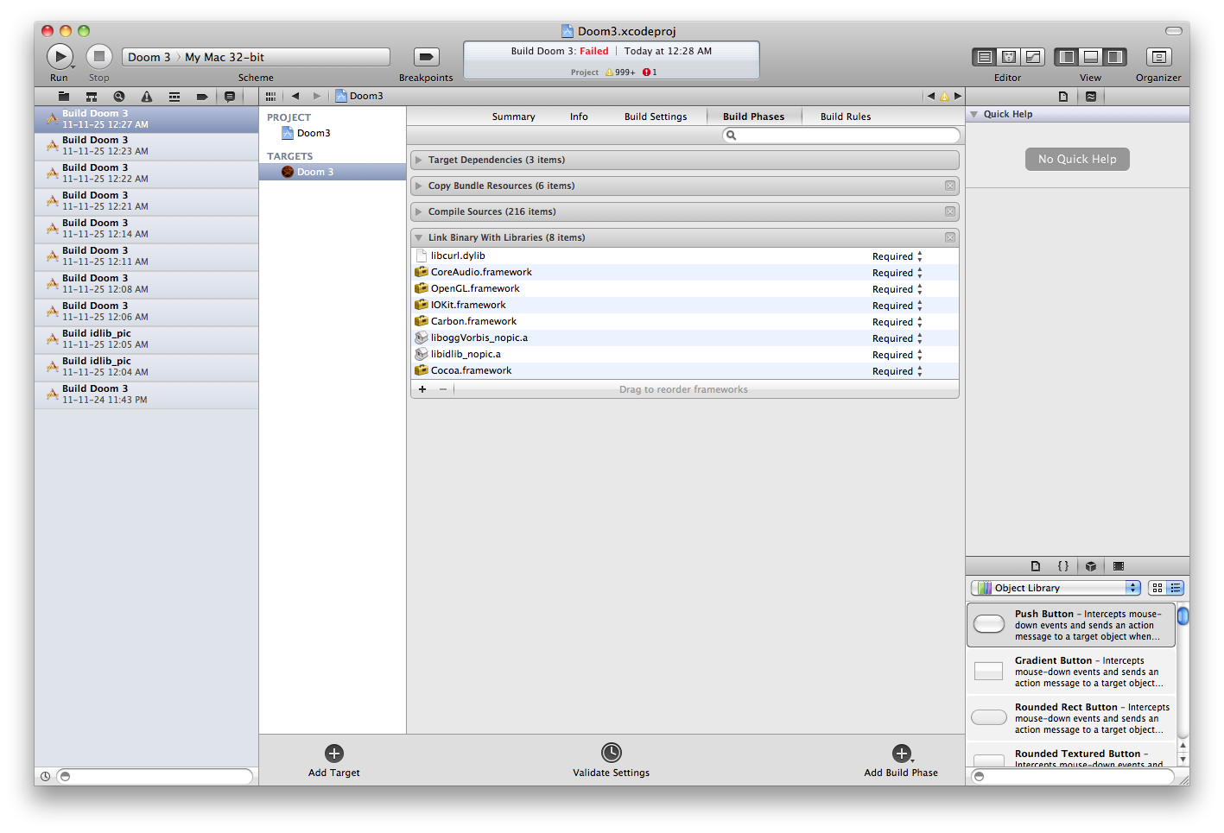Select Build Doom 3 log 12:14 AM
This screenshot has width=1224, height=833.
pos(147,229)
